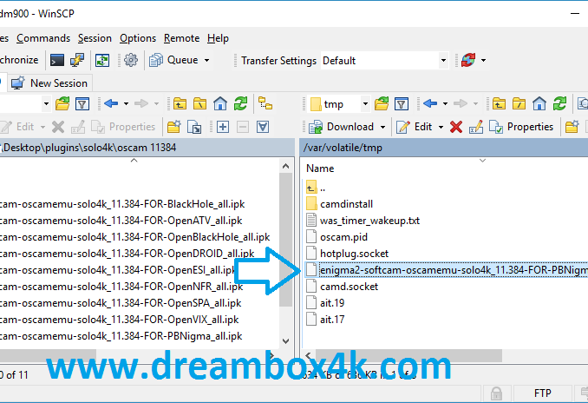Viewport: 588px width, 403px height.
Task: Open the Remote menu
Action: (181, 38)
